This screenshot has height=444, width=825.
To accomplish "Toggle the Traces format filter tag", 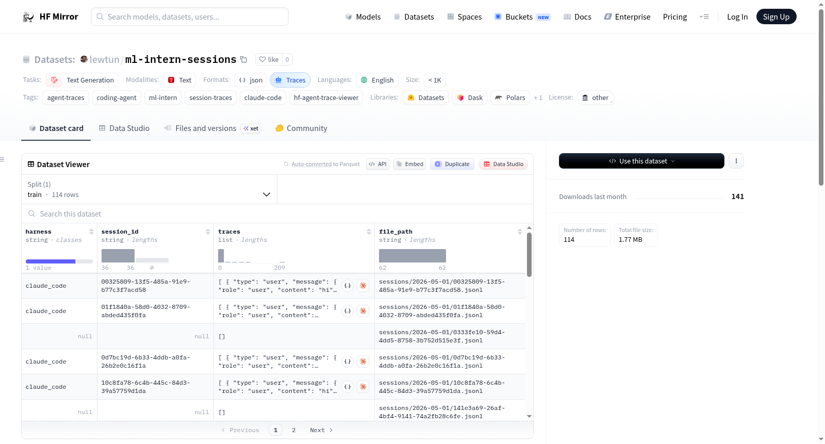I will [x=290, y=80].
